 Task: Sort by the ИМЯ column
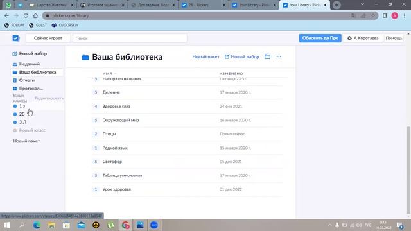coord(107,74)
